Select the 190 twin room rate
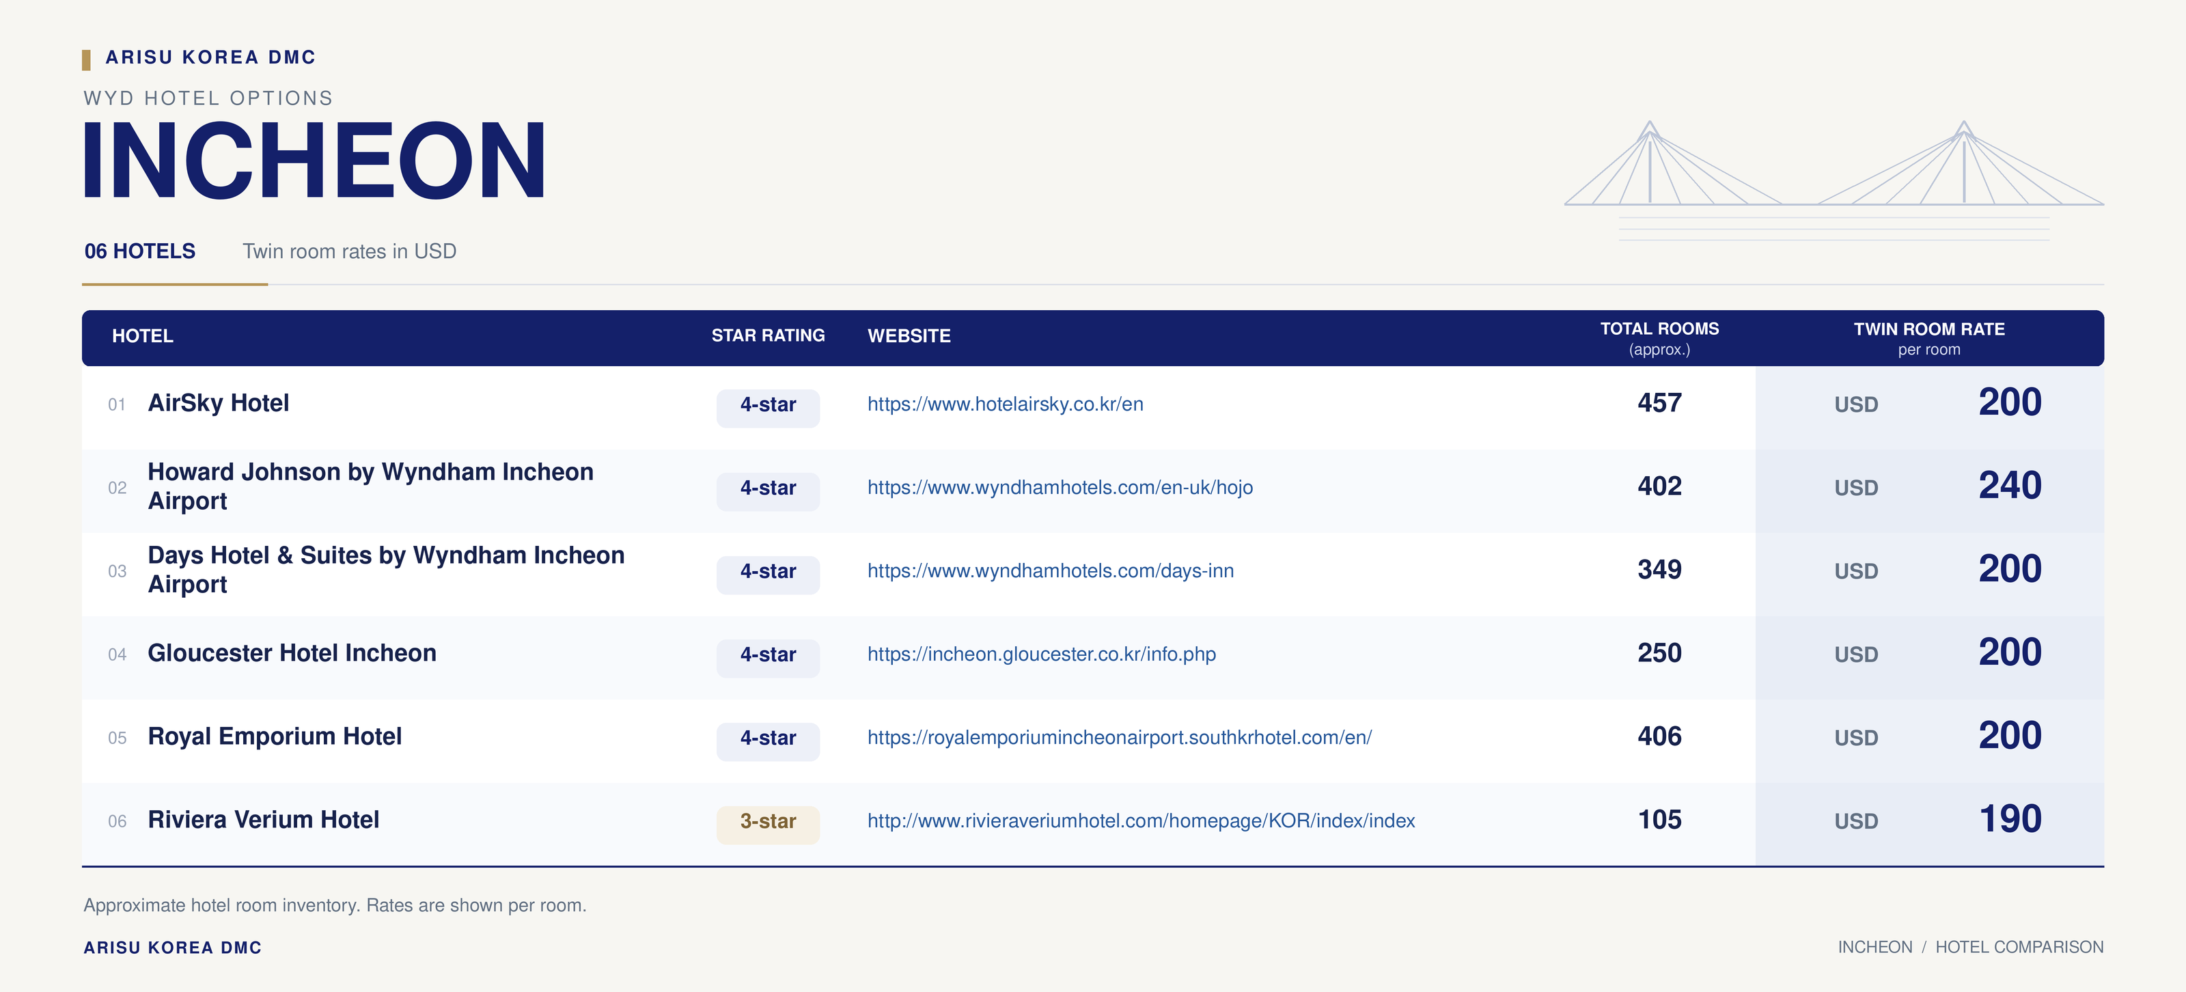This screenshot has width=2186, height=992. pos(2010,819)
